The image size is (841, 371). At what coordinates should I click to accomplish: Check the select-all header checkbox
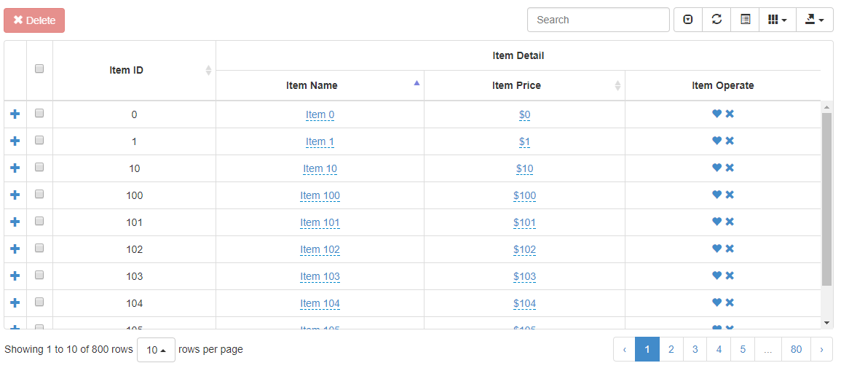click(39, 69)
